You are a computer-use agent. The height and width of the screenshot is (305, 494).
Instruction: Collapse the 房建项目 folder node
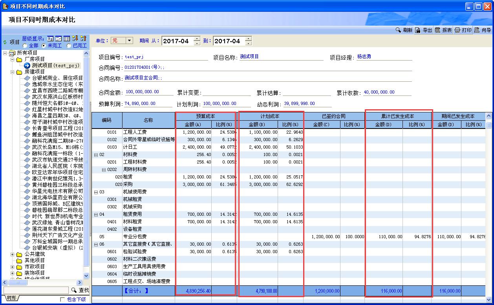coord(13,72)
